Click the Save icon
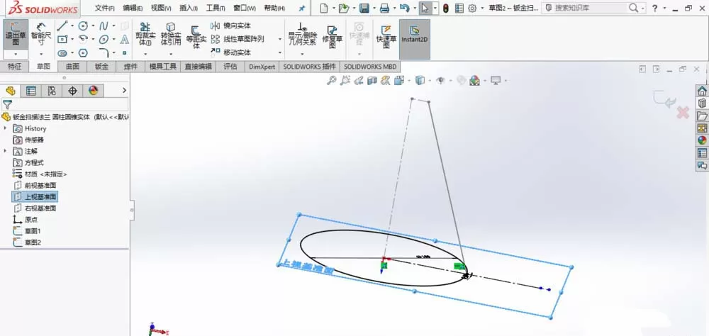Image resolution: width=709 pixels, height=336 pixels. 364,8
